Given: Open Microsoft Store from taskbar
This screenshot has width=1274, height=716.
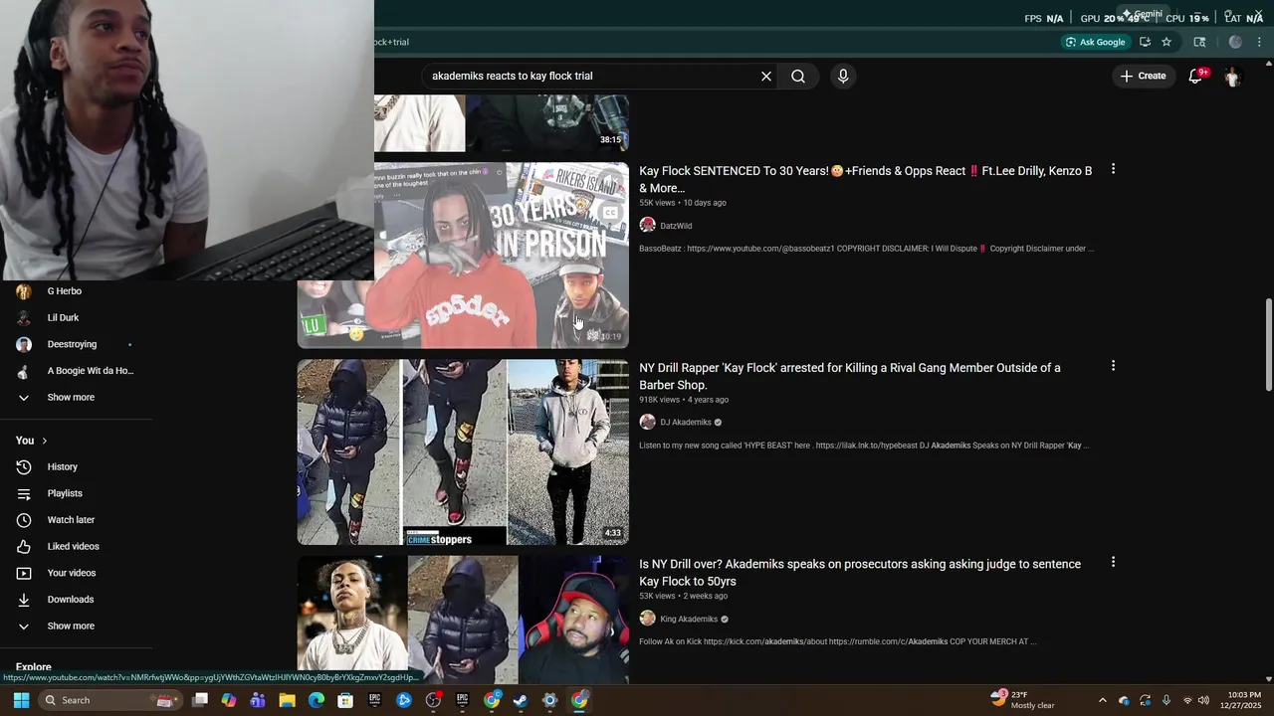Looking at the screenshot, I should point(345,700).
